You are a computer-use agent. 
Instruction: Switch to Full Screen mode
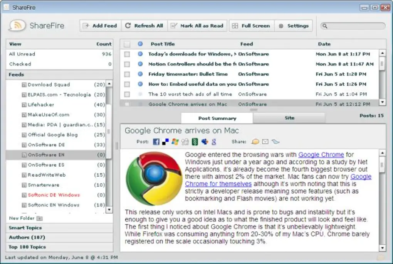252,26
